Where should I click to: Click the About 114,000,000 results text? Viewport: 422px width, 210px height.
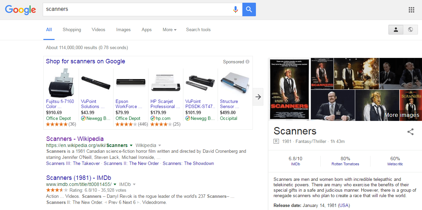pos(87,47)
